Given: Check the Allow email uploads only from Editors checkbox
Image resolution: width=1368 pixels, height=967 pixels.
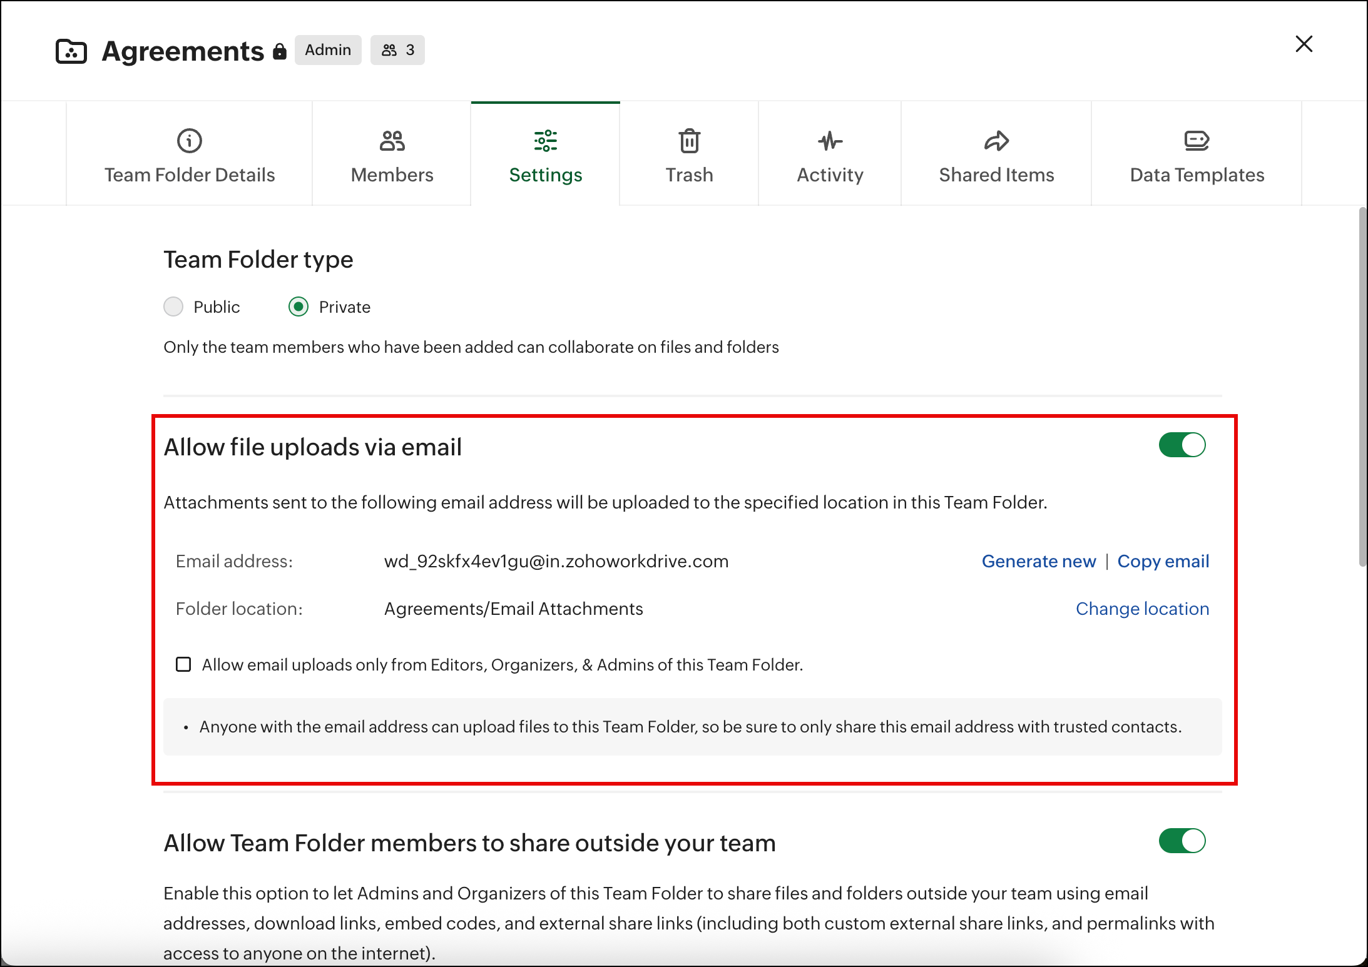Looking at the screenshot, I should [x=183, y=664].
